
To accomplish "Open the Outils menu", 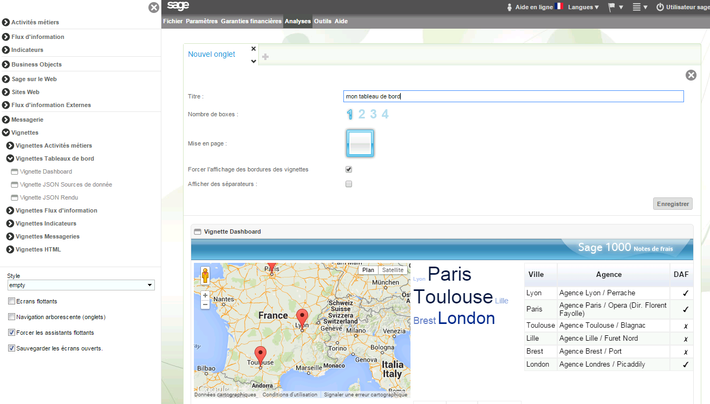I will [x=323, y=21].
